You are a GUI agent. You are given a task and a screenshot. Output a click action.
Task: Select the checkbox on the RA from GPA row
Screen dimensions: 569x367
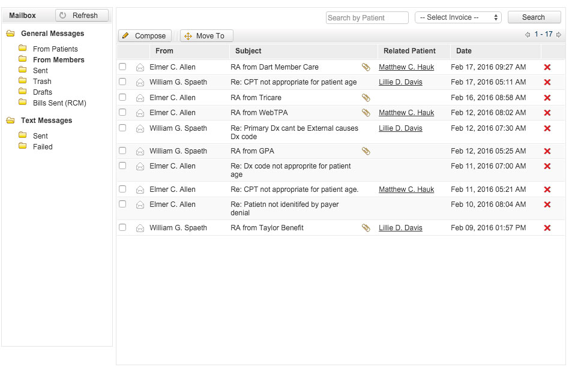122,151
